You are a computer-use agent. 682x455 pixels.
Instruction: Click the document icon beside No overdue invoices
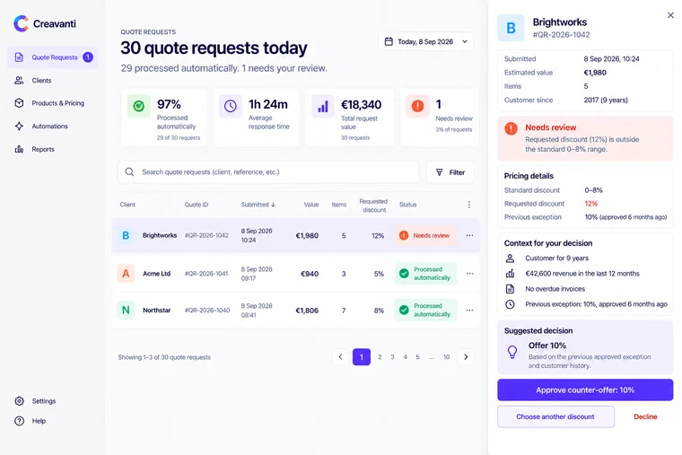(x=511, y=289)
